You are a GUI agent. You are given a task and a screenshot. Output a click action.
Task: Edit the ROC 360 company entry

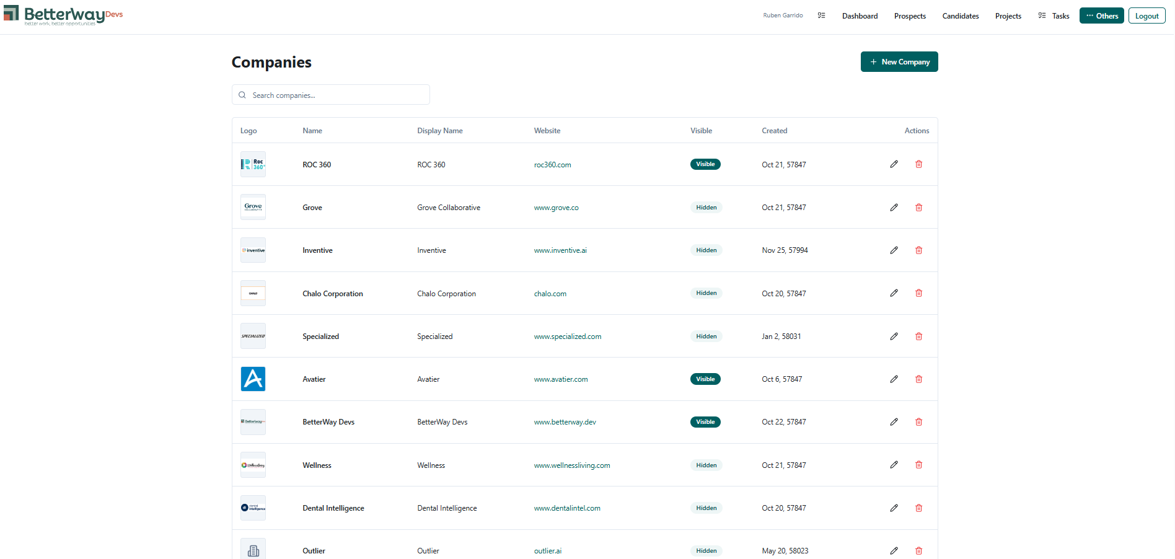click(x=894, y=164)
